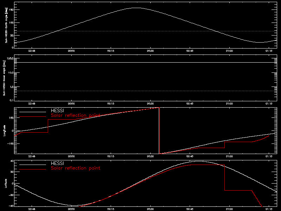Click 00:15 time label under Sun-HESSI-Noon angle plot
This screenshot has height=211, width=281.
point(111,103)
